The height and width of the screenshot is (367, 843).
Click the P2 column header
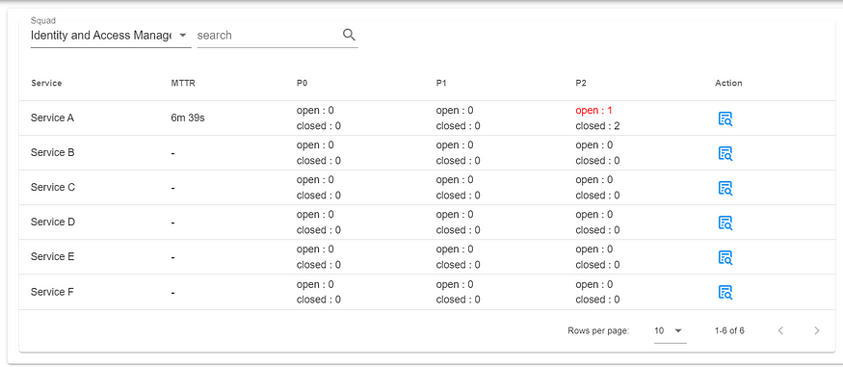[581, 83]
